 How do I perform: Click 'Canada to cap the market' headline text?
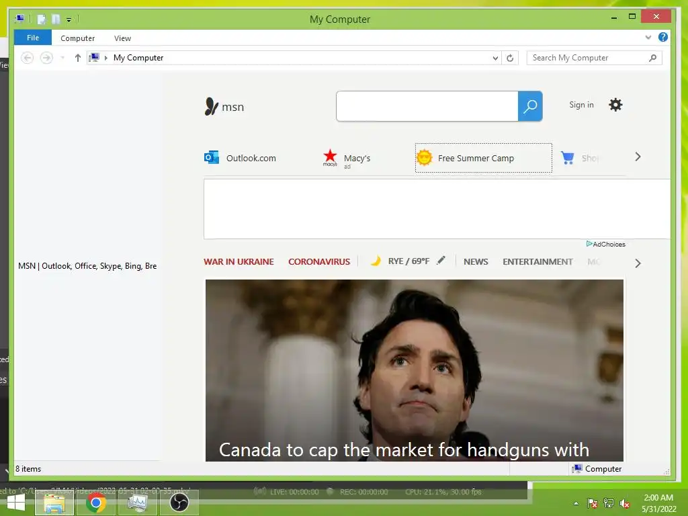404,449
